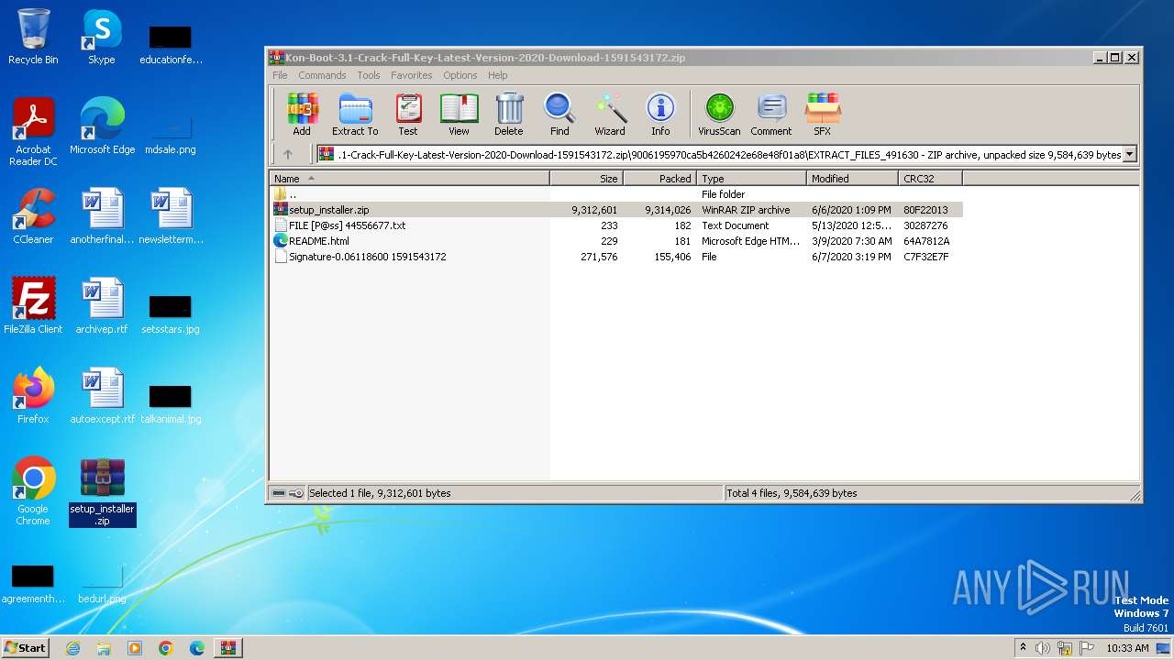Expand the archive path dropdown
The image size is (1174, 660).
[1129, 155]
